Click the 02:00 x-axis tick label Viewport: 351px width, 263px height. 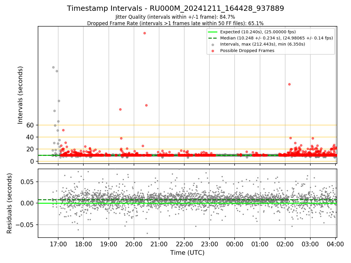285,244
